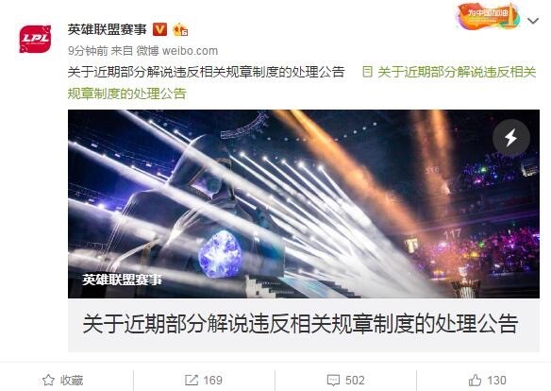Click the 英雄联盟赛事 watermark on image

click(x=122, y=280)
